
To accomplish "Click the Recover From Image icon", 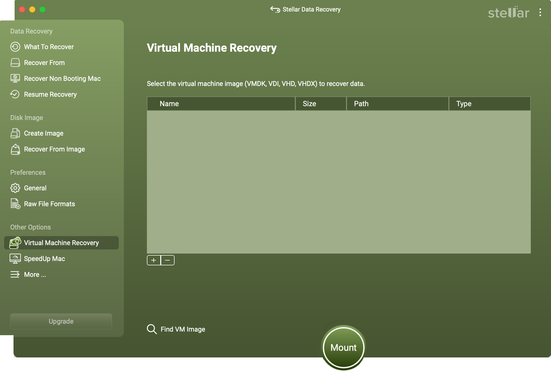I will 15,149.
